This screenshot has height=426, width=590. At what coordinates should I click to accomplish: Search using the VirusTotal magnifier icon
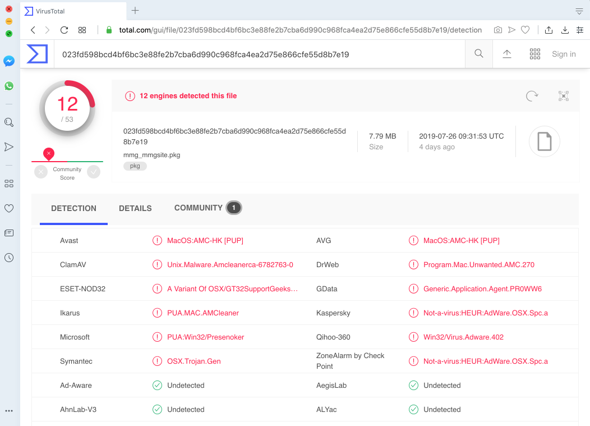tap(479, 54)
